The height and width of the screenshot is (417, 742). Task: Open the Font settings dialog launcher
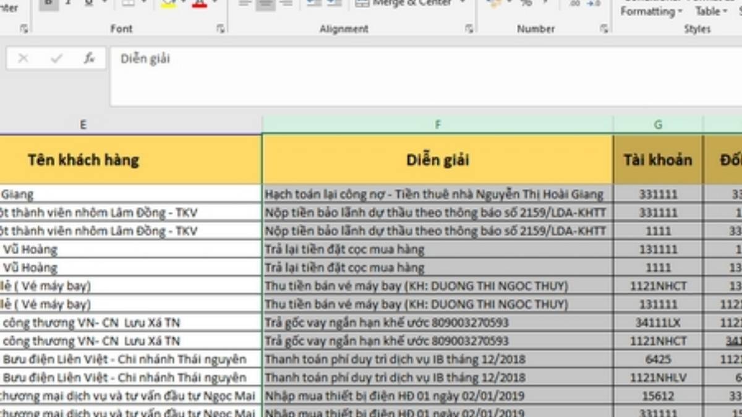coord(221,28)
